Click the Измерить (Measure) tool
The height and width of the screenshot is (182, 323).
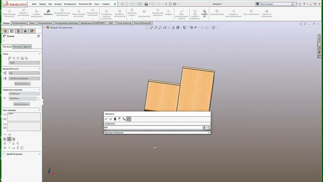click(x=48, y=13)
